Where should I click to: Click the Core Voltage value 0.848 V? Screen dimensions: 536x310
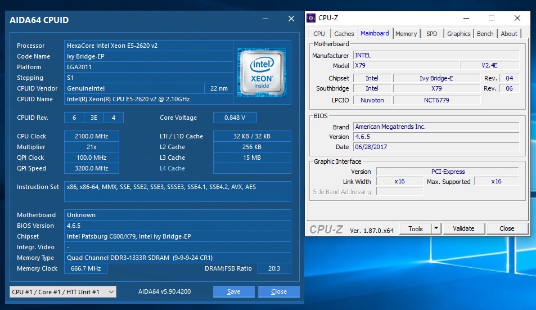pos(235,118)
